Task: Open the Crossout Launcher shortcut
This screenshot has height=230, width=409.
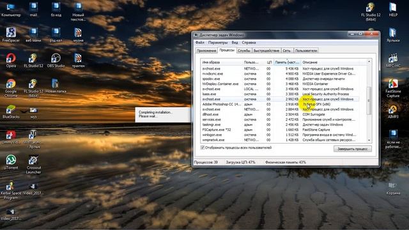Action: click(x=33, y=164)
